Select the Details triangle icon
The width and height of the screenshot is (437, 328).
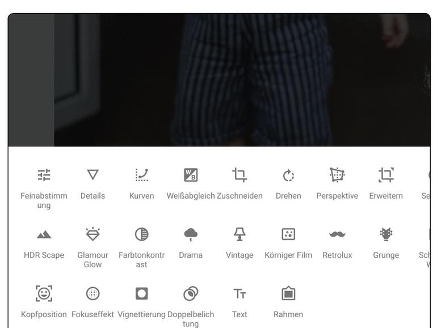(93, 175)
